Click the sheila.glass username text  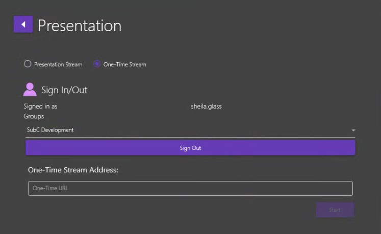[206, 107]
